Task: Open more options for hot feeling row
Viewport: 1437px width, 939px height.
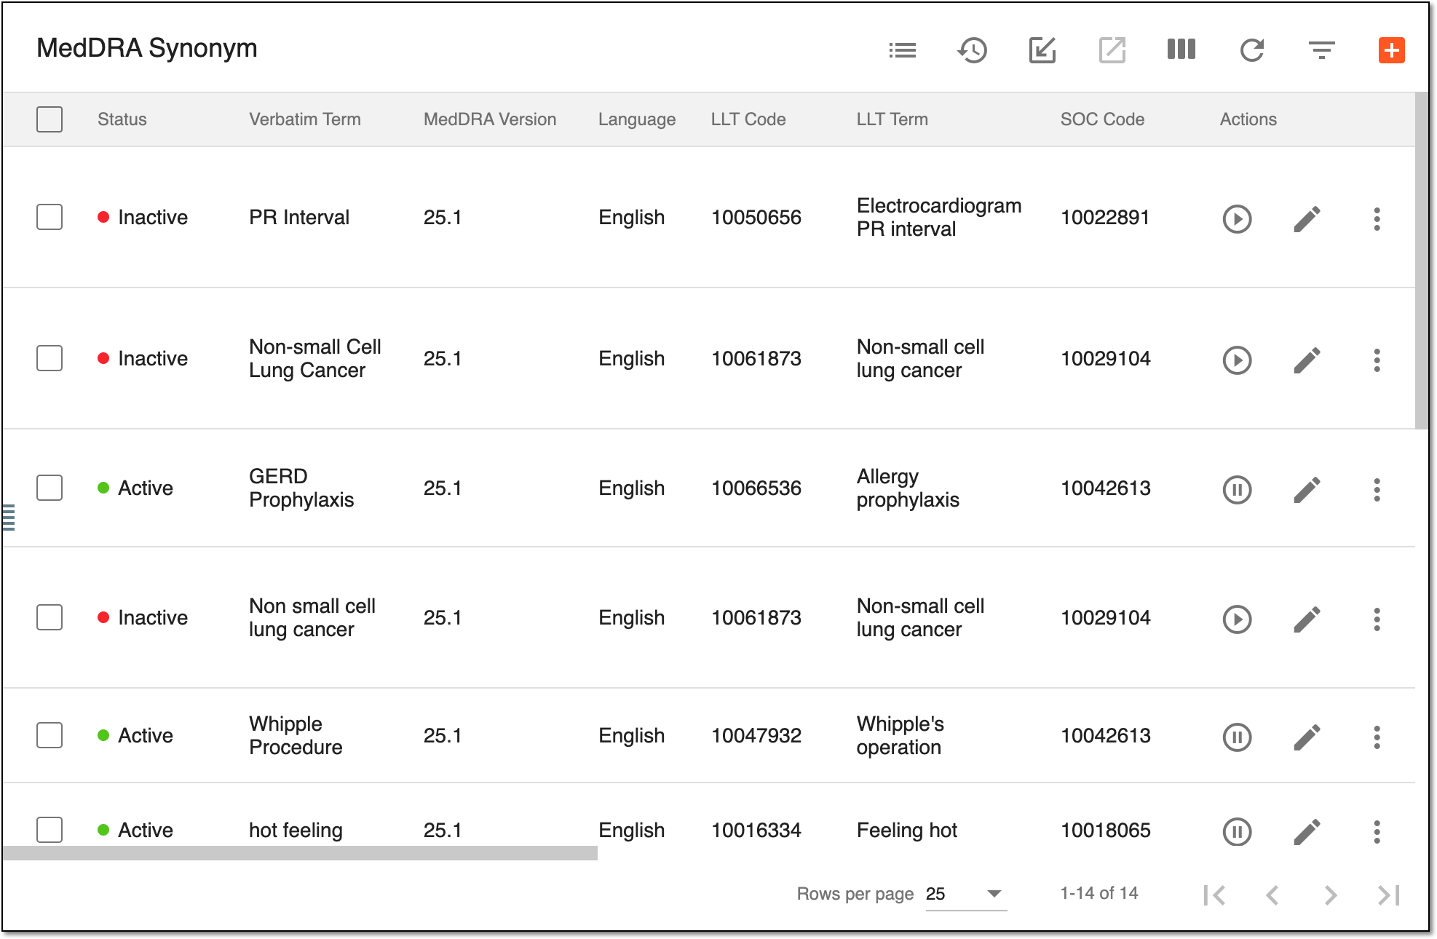Action: [1377, 831]
